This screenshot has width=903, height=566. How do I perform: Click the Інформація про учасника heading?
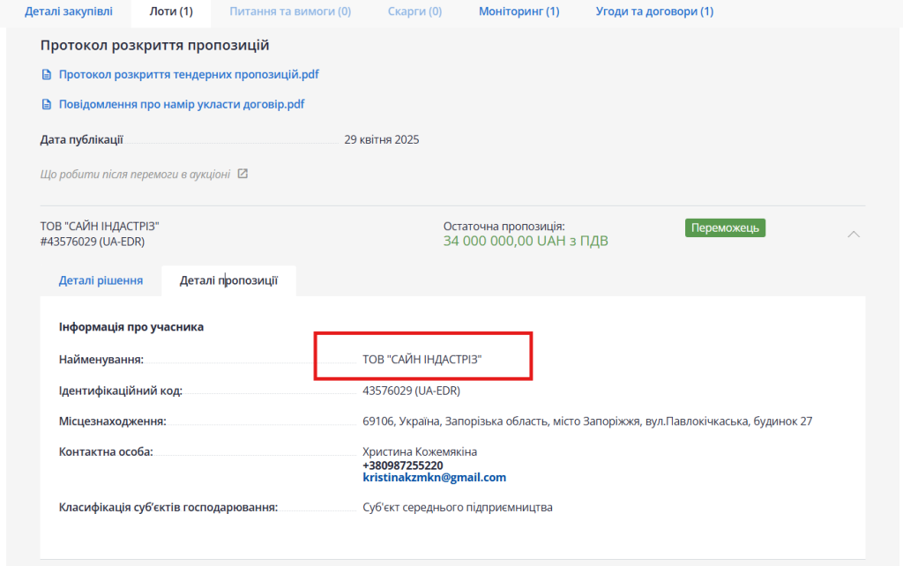[131, 327]
